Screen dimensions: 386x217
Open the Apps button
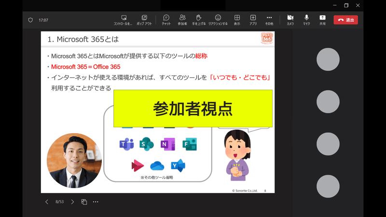click(x=253, y=20)
